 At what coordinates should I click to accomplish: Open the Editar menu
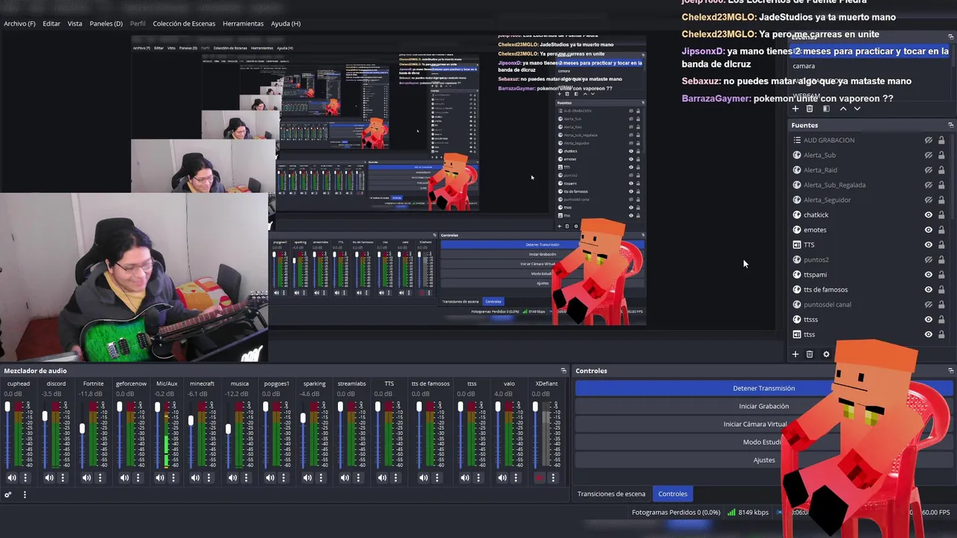point(52,23)
